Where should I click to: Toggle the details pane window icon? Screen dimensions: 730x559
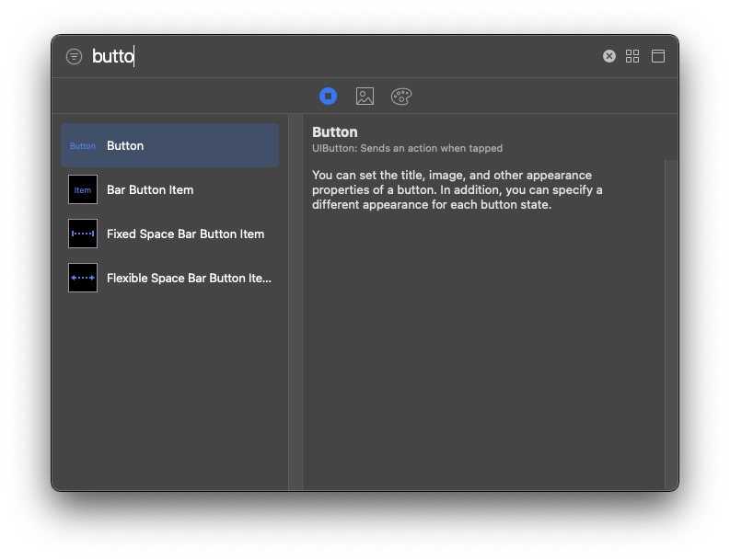click(658, 56)
